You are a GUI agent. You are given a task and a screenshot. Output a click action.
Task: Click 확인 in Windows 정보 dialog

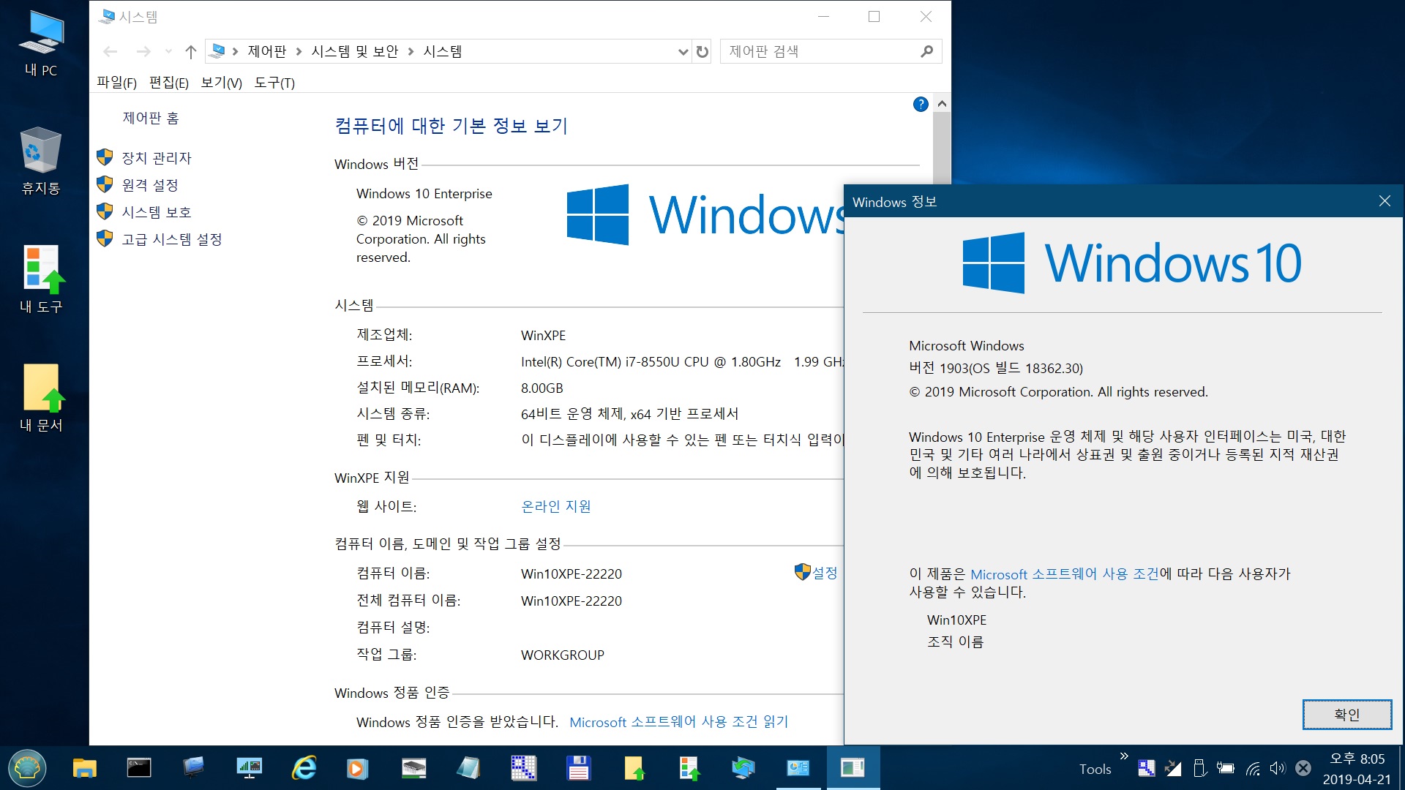[1346, 715]
